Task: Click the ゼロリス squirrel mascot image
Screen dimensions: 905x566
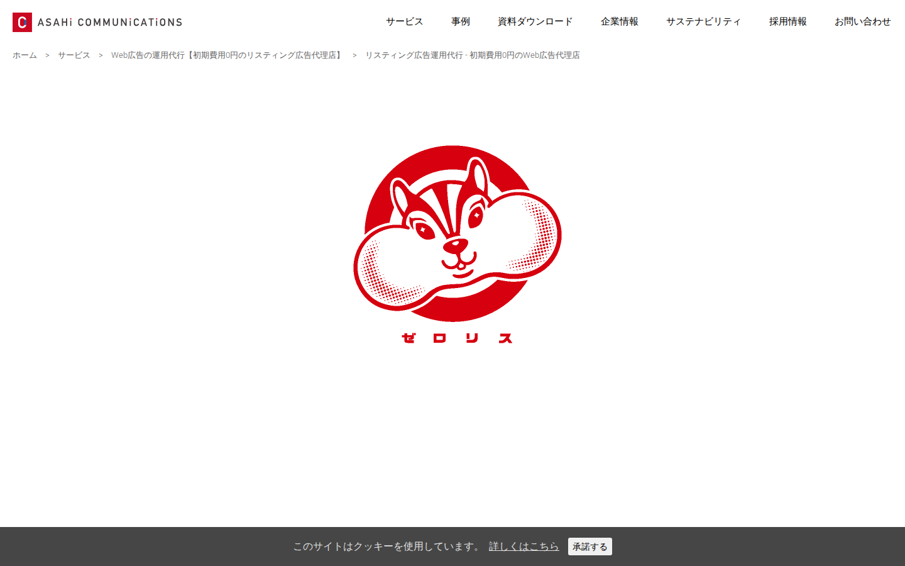Action: coord(458,233)
